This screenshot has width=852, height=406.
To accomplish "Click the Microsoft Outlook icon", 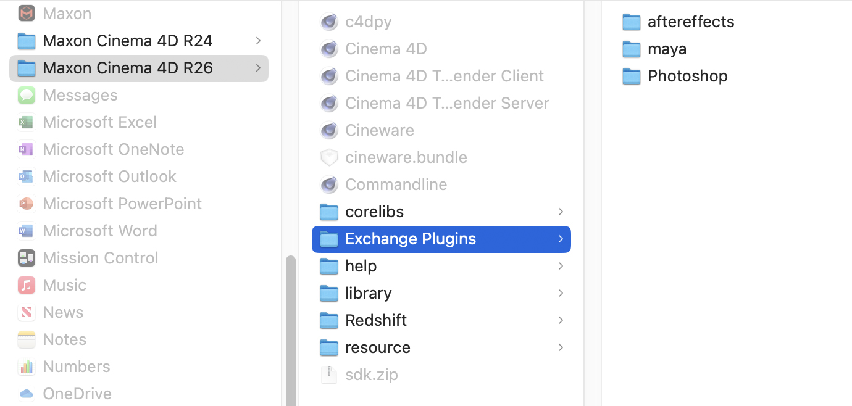I will point(27,176).
